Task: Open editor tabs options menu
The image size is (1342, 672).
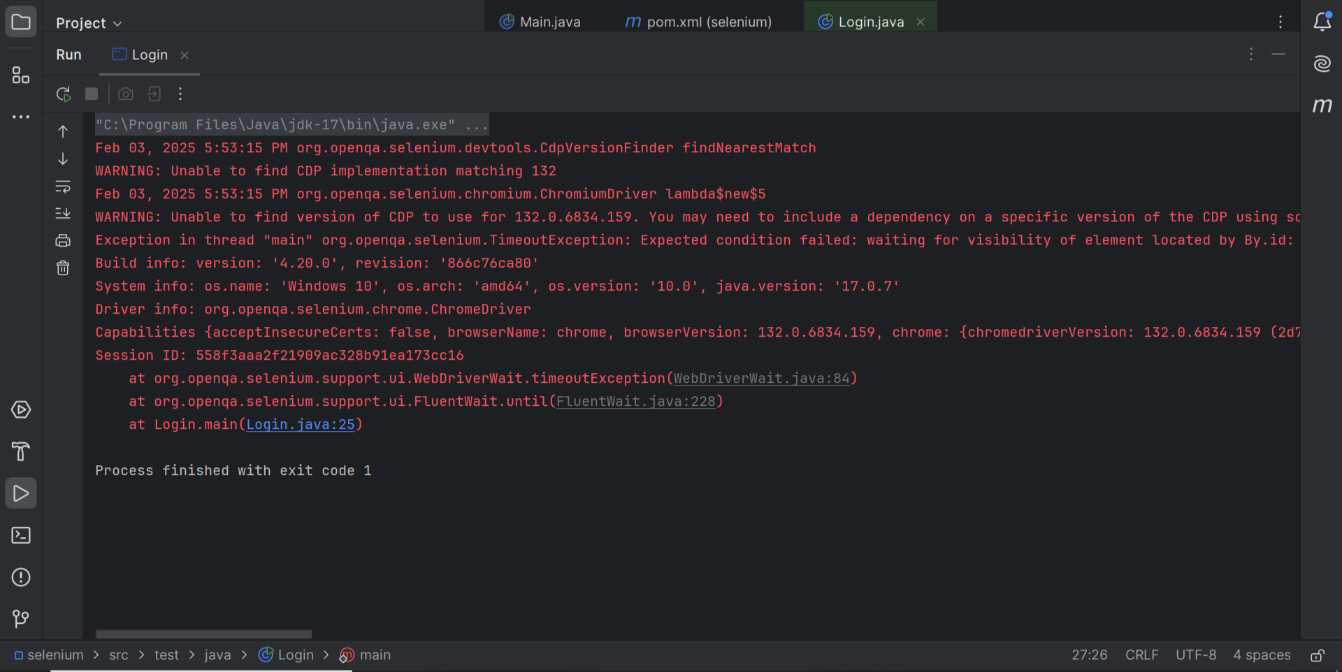Action: pyautogui.click(x=1280, y=22)
